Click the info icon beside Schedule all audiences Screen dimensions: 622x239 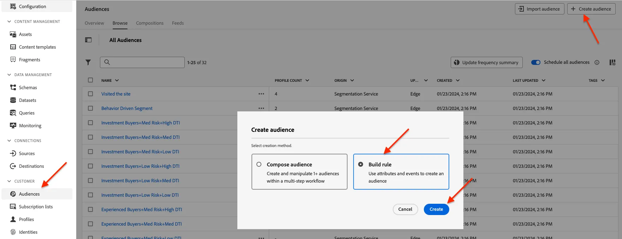pyautogui.click(x=597, y=62)
